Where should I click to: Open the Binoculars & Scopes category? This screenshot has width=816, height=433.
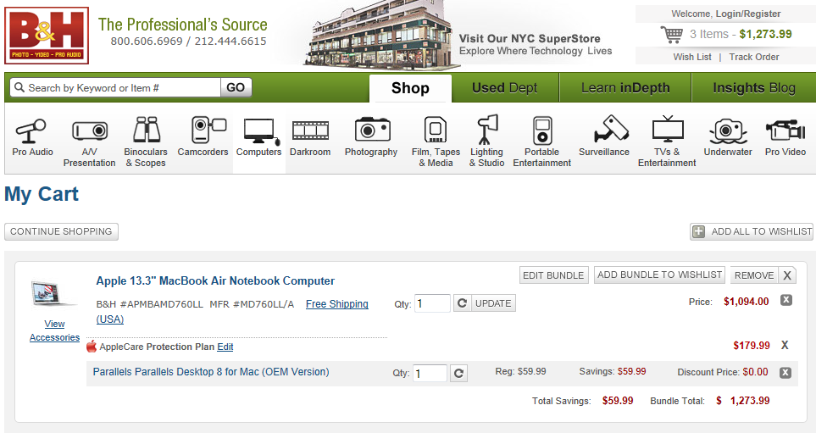pyautogui.click(x=146, y=142)
